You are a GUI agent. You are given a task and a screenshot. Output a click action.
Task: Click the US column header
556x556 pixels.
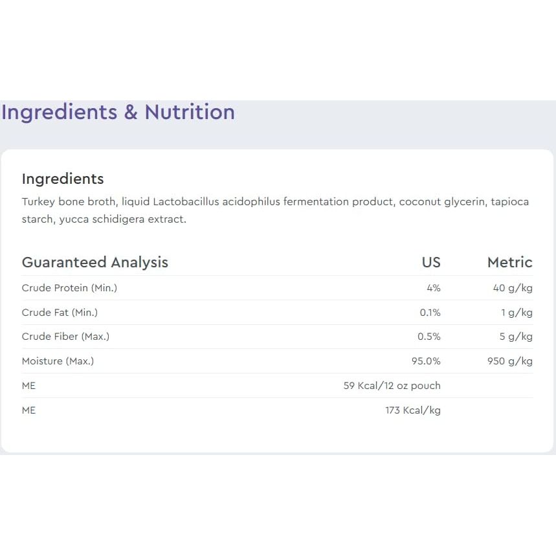(431, 262)
